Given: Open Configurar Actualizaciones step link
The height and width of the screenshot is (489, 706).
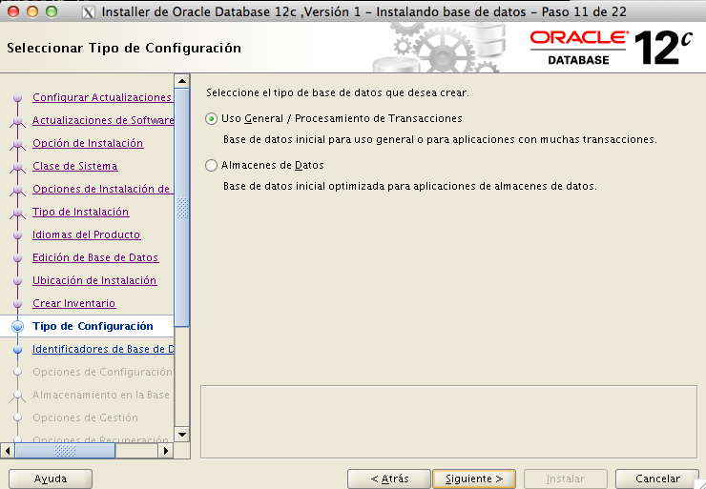Looking at the screenshot, I should [102, 97].
